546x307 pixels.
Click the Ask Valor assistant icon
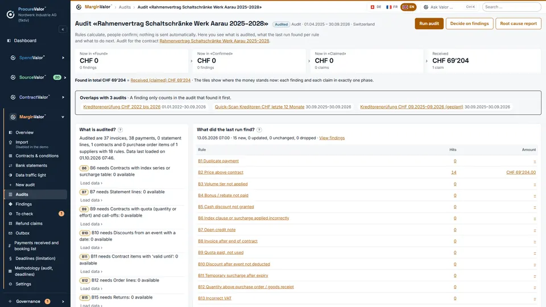(x=426, y=7)
